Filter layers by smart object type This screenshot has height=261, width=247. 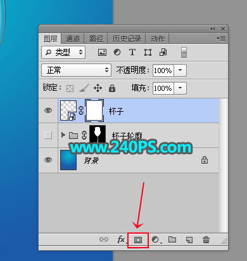163,52
